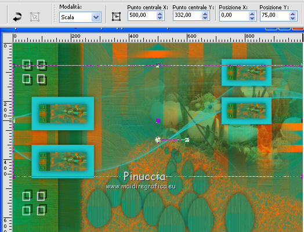Decrease Punto centrale Y value
304x232 pixels.
point(205,17)
